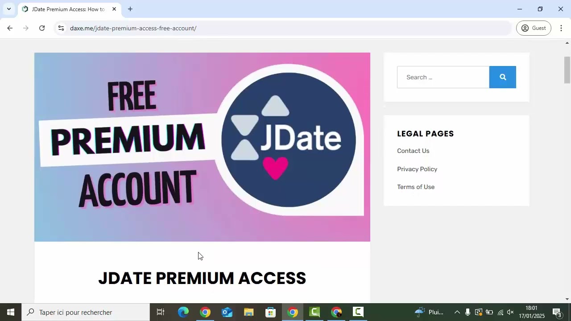Screen dimensions: 571x321
Task: Launch Microsoft Edge from taskbar
Action: click(183, 312)
